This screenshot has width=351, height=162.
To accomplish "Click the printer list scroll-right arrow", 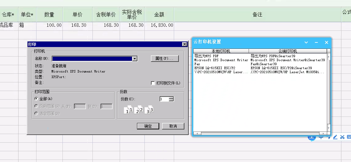I will [323, 133].
